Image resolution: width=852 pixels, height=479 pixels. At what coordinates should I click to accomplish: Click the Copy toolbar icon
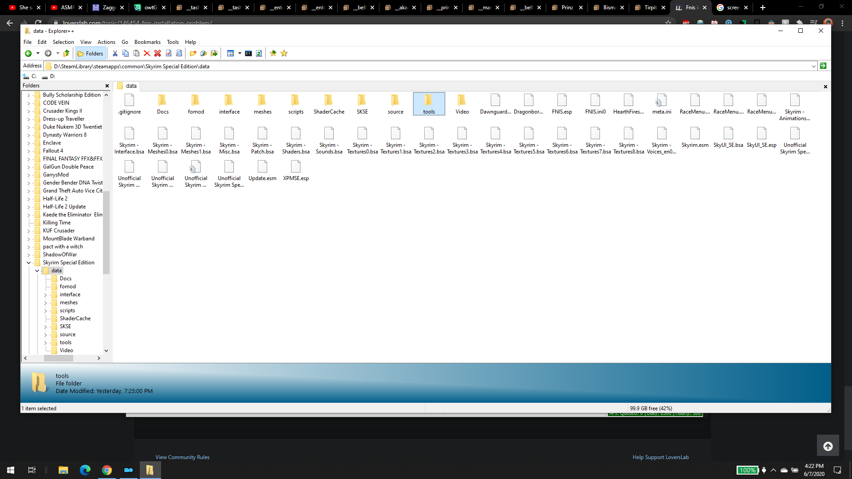point(126,54)
